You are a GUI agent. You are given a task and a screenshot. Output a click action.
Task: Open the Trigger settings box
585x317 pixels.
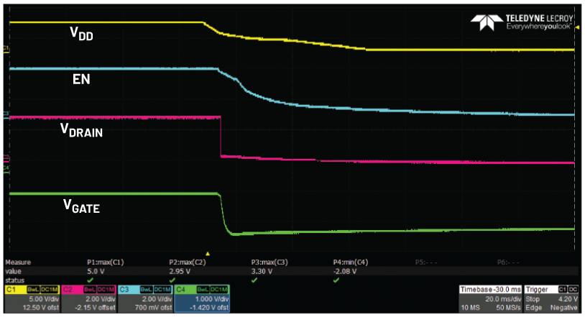(552, 298)
